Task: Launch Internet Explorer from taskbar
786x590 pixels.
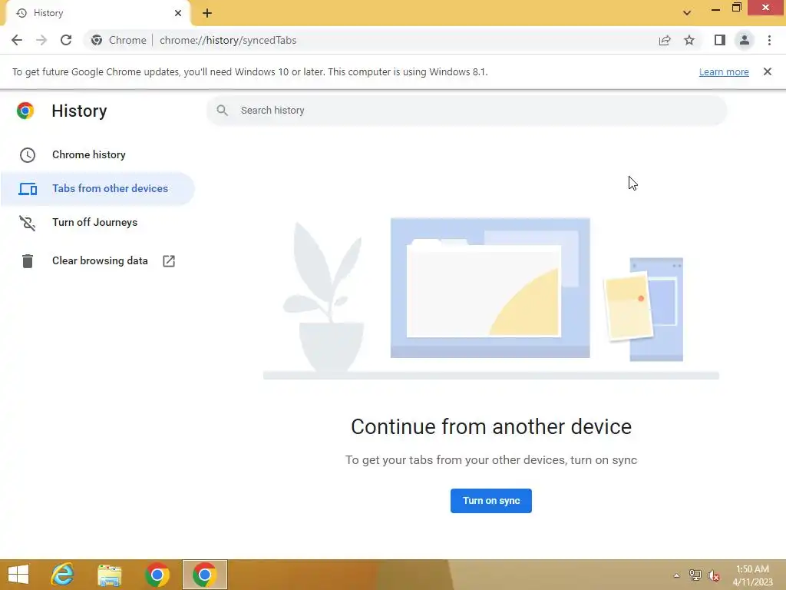Action: [x=62, y=575]
